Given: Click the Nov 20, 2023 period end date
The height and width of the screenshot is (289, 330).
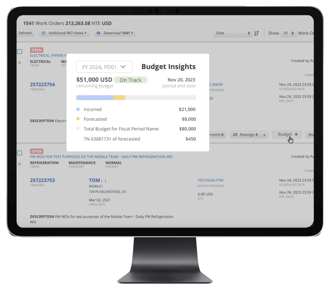Looking at the screenshot, I should (181, 80).
